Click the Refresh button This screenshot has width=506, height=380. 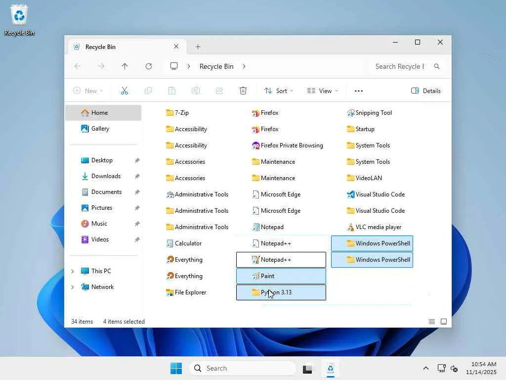click(x=149, y=66)
